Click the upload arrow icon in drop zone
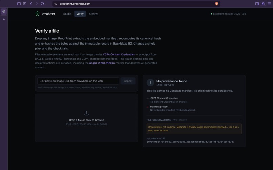 [86, 113]
